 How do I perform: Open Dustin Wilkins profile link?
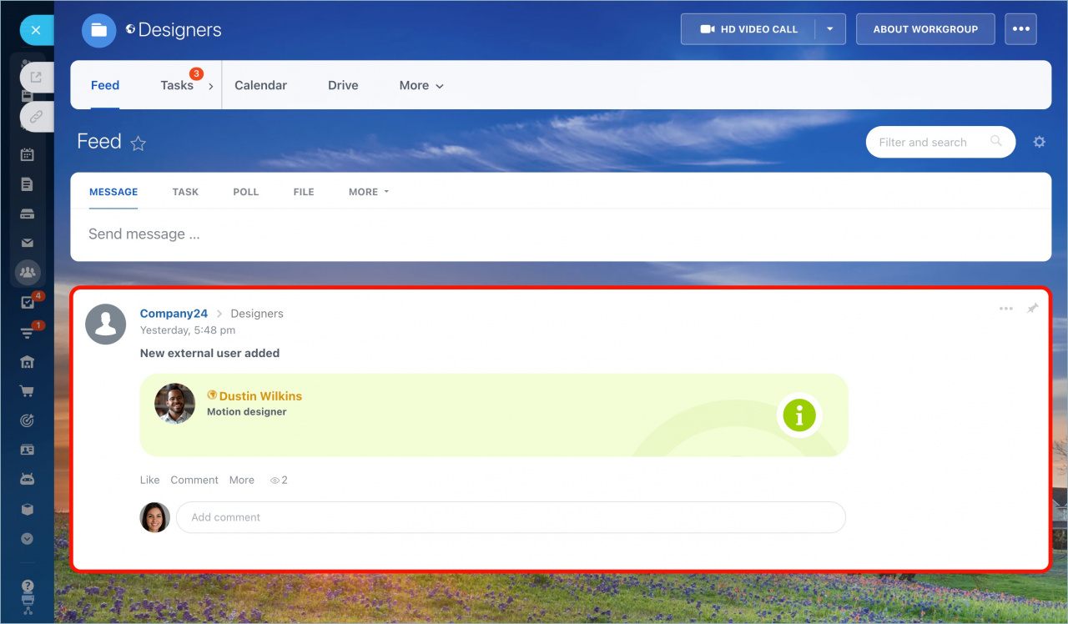260,396
